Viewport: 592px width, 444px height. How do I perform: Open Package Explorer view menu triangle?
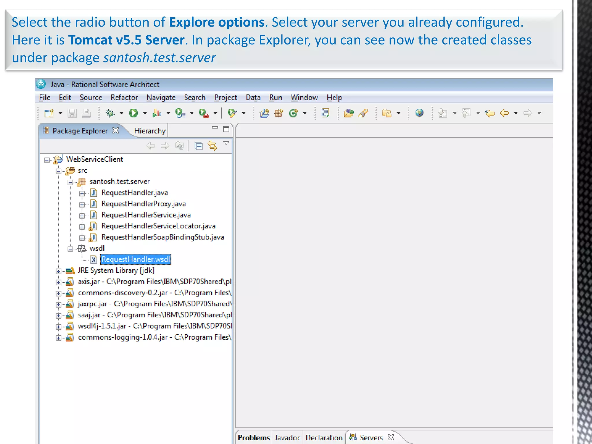point(226,143)
